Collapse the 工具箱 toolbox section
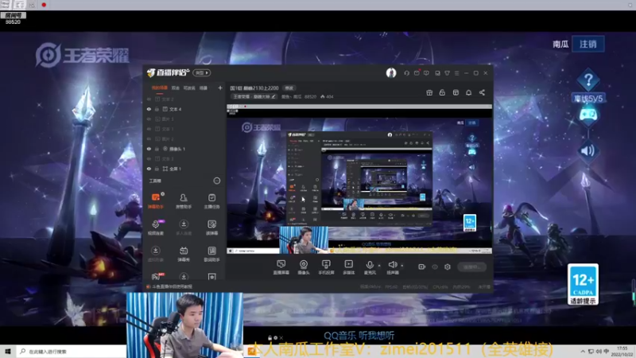Viewport: 636px width, 358px height. [x=217, y=181]
